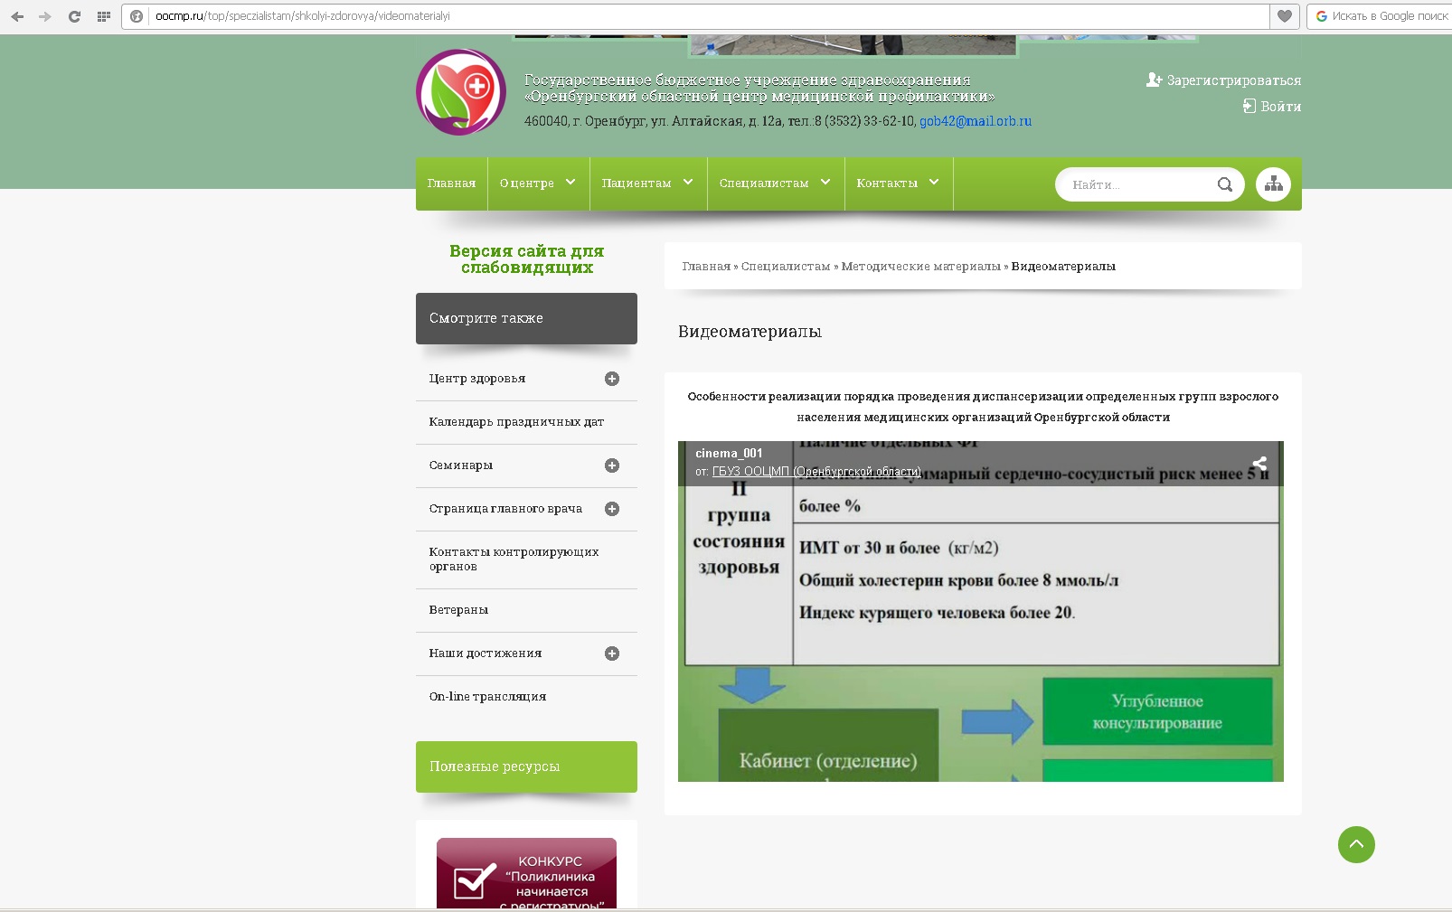This screenshot has height=912, width=1452.
Task: Select Контакты in the navigation
Action: click(x=887, y=183)
